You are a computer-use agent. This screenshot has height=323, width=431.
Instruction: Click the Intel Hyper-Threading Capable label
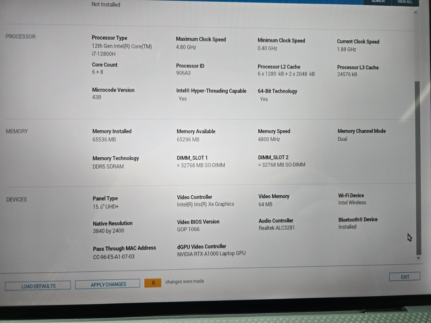[x=211, y=91]
